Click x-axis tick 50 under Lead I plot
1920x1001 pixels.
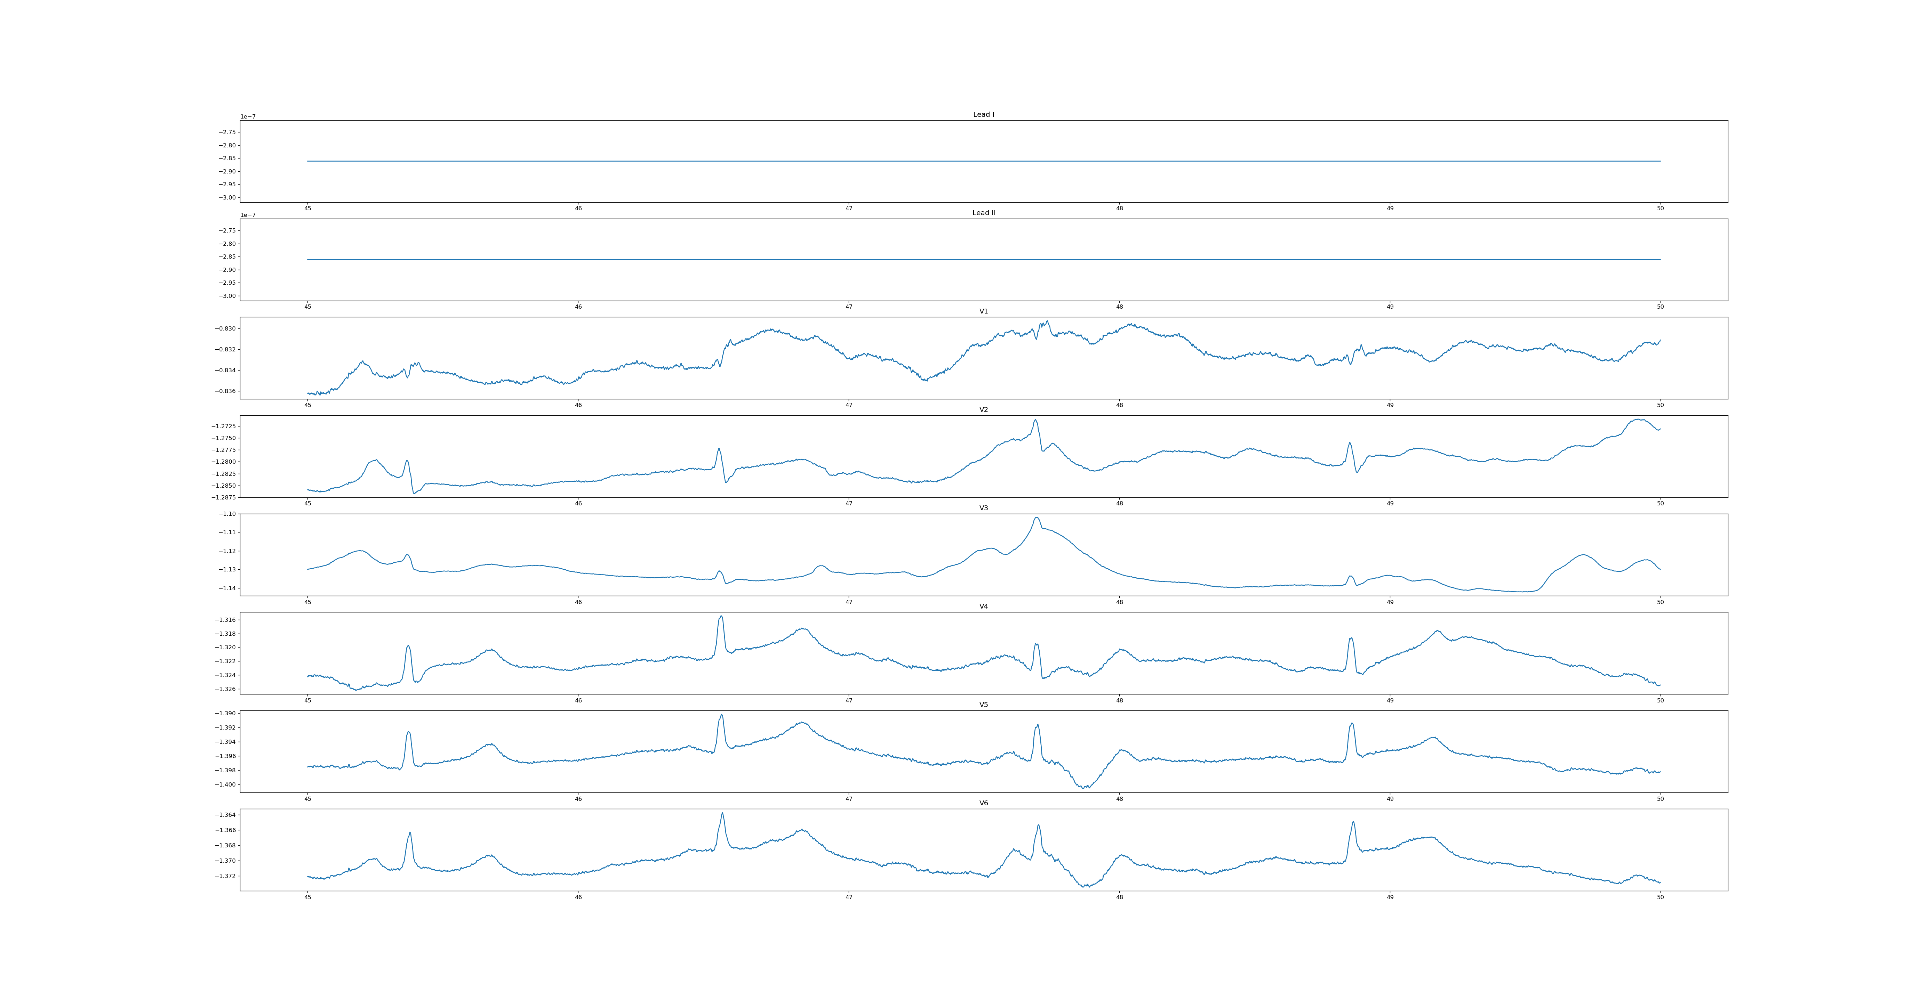click(x=1660, y=209)
